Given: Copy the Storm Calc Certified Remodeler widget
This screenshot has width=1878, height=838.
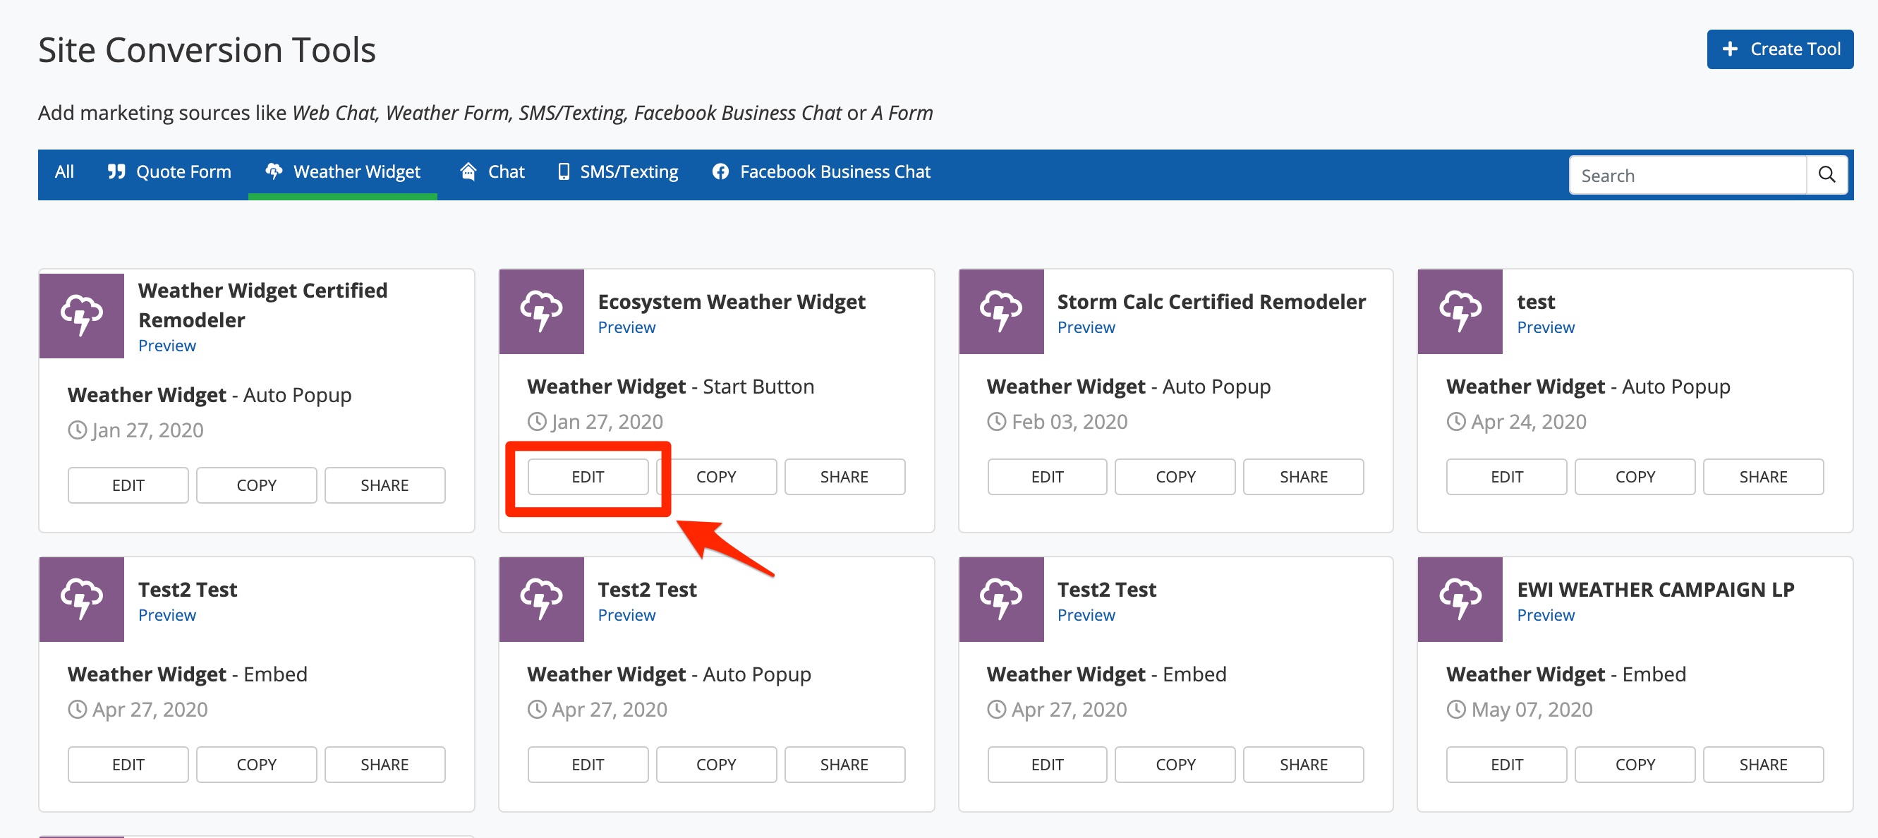Looking at the screenshot, I should pos(1175,477).
